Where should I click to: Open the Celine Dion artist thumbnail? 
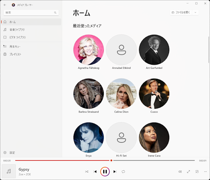tap(121, 94)
